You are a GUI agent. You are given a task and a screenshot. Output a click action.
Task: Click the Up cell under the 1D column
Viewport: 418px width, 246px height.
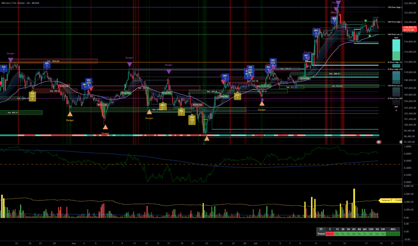[377, 234]
